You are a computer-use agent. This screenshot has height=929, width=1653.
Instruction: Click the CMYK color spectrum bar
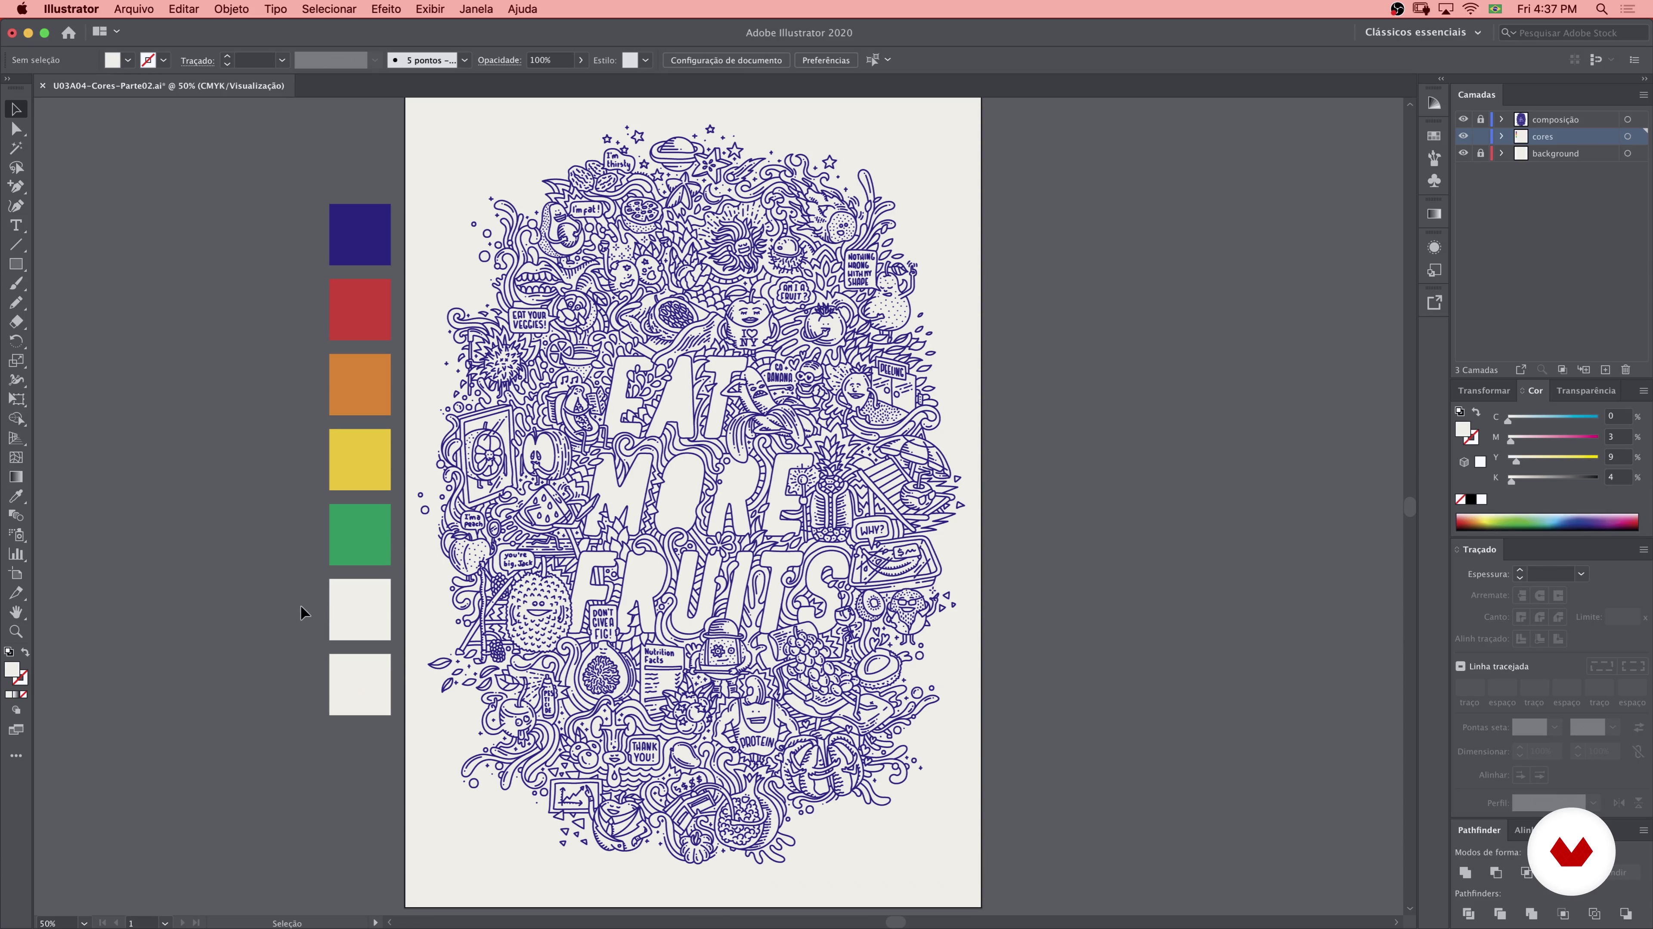pyautogui.click(x=1547, y=522)
